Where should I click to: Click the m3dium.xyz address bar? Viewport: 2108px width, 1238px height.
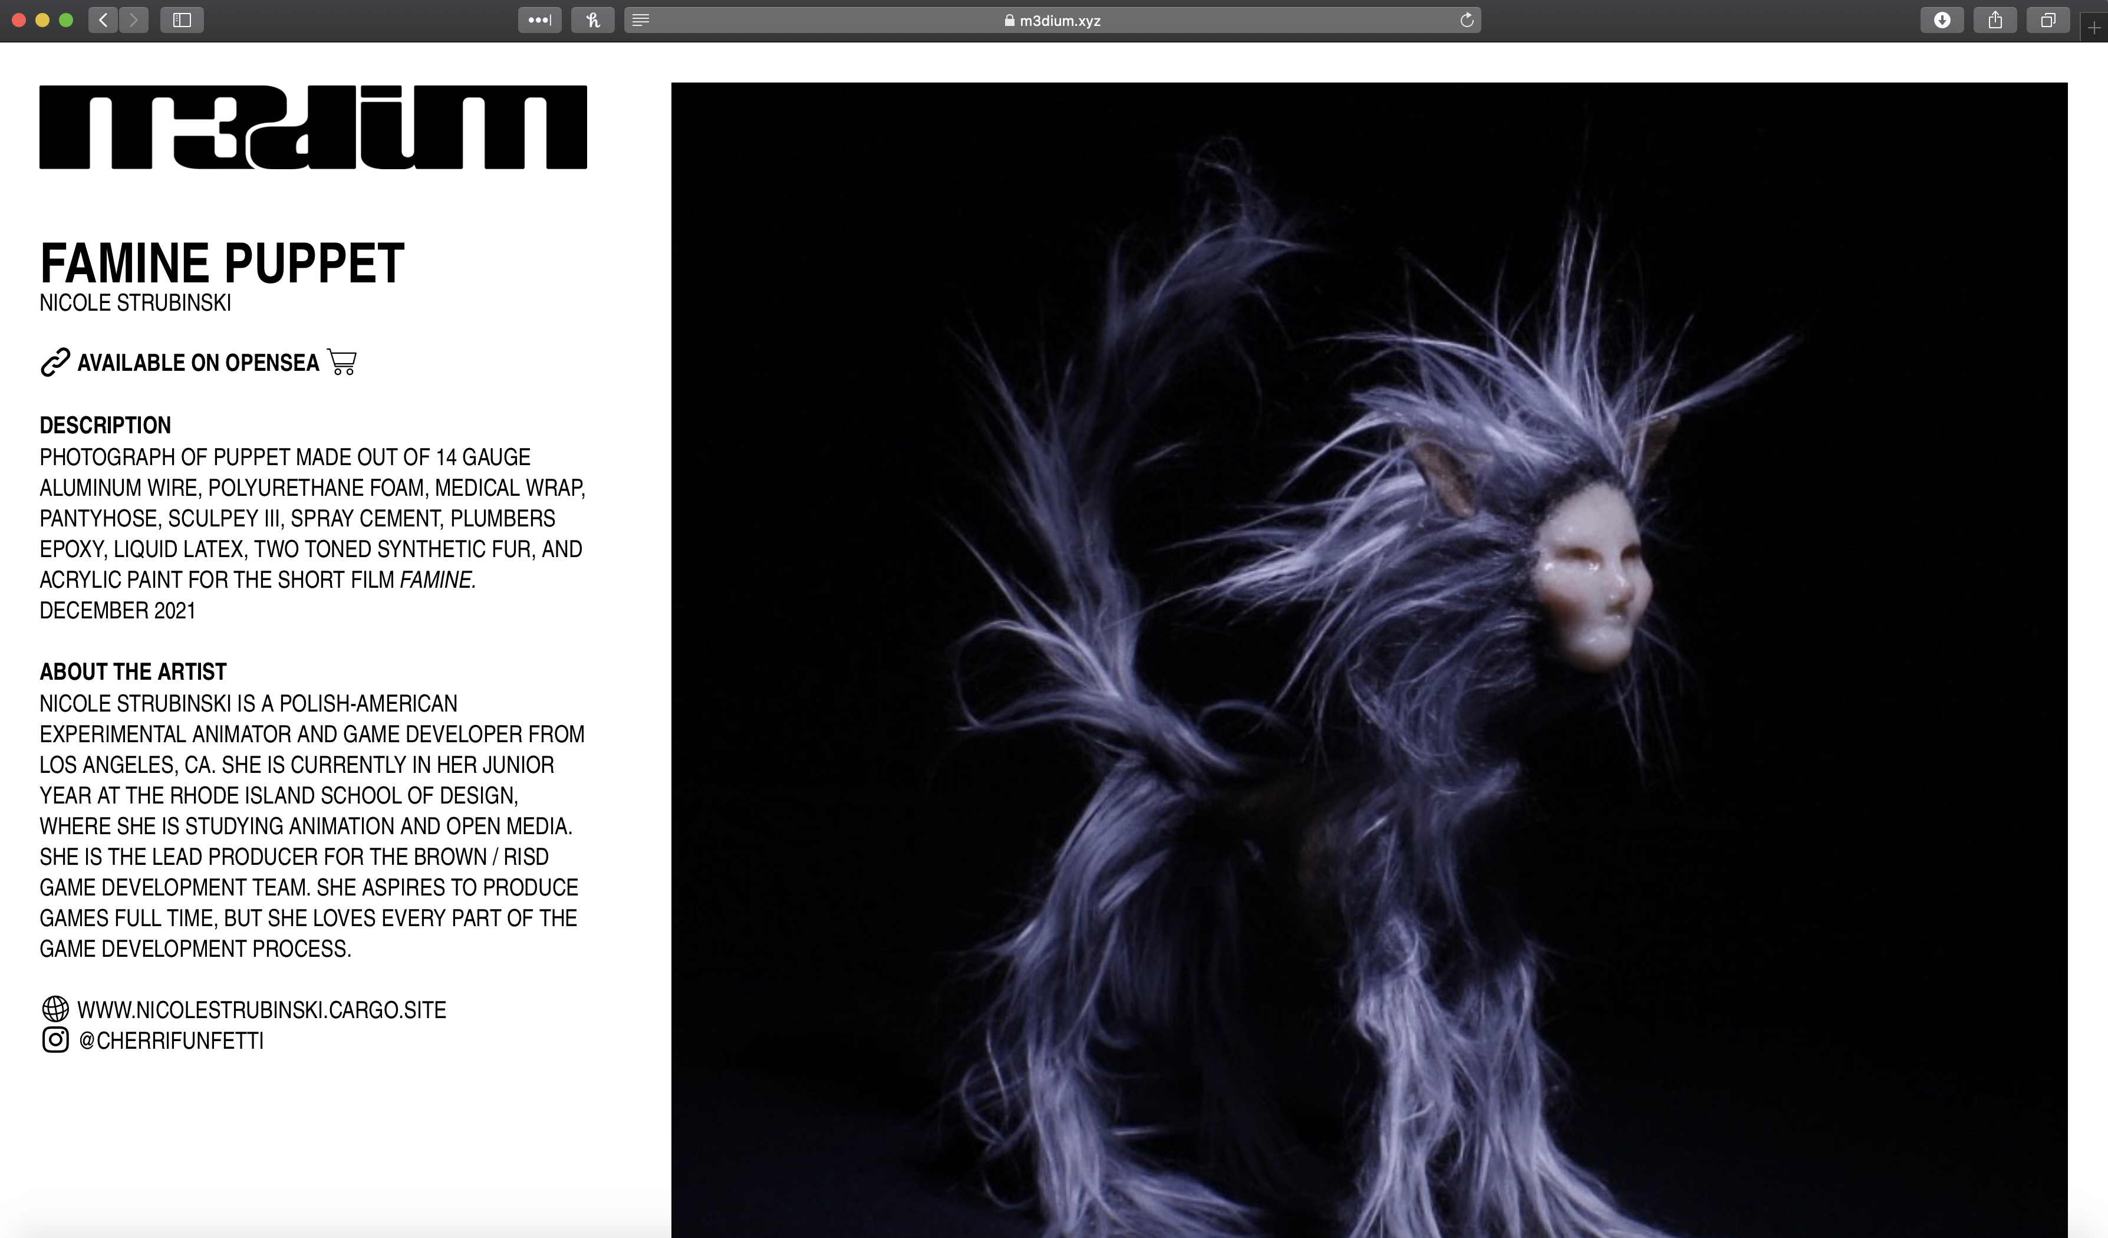point(1052,20)
